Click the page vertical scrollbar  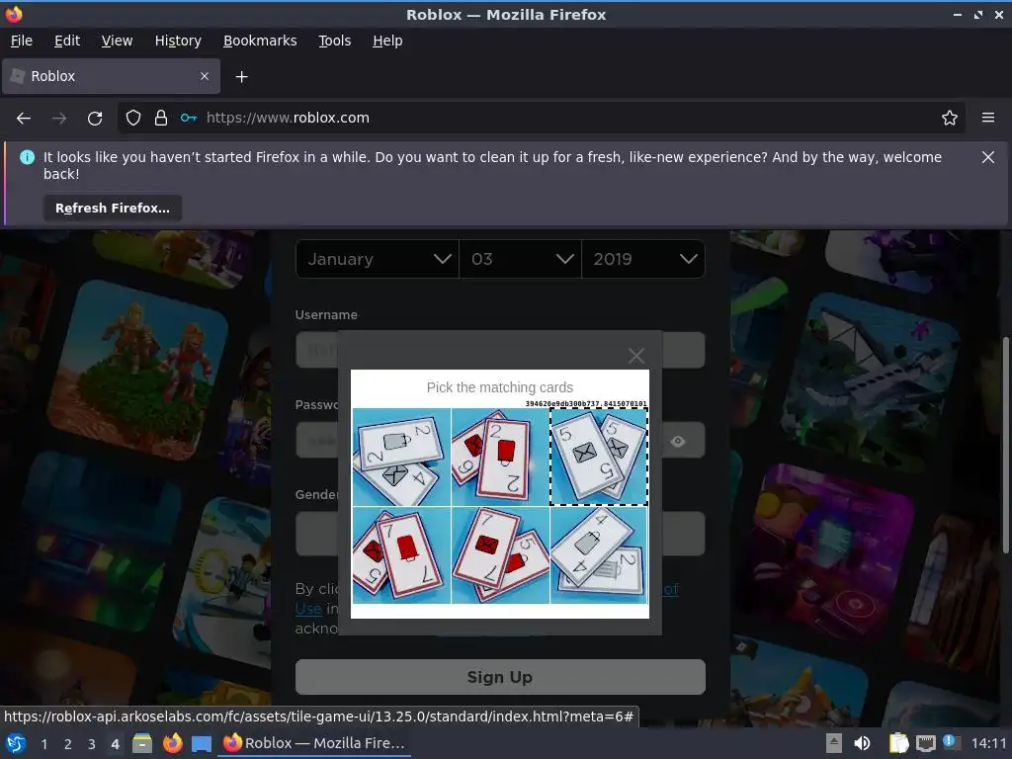click(1005, 446)
